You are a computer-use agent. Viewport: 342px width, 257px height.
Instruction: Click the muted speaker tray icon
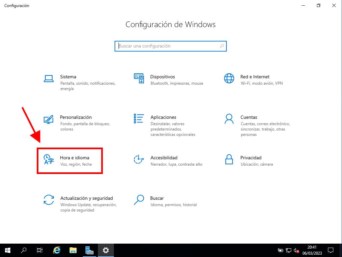click(296, 250)
